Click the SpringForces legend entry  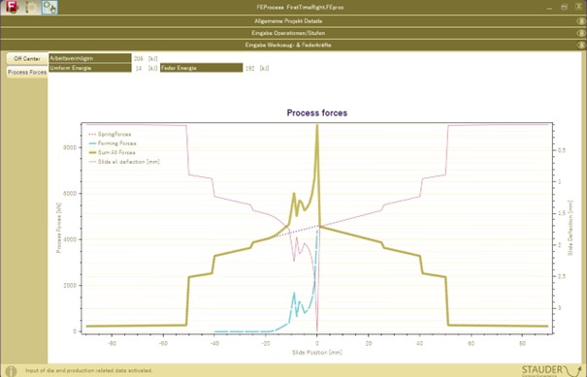coord(110,134)
